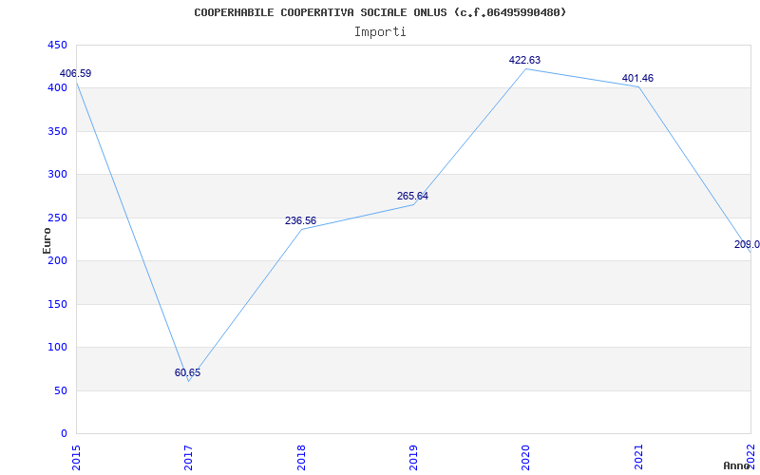
Task: Click the 50 y-axis tick label
Action: 61,390
